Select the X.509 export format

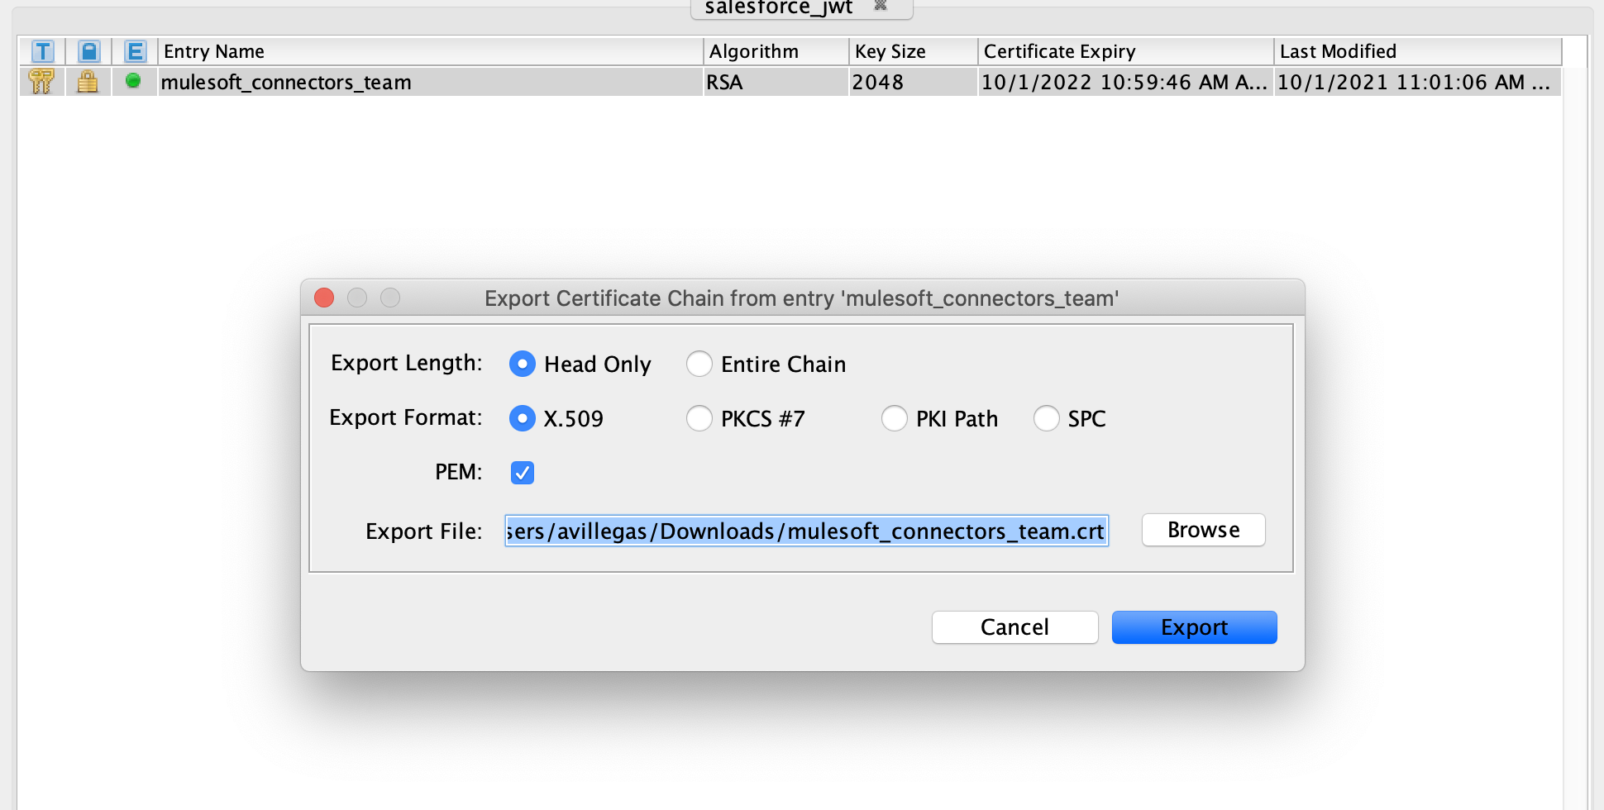tap(523, 418)
